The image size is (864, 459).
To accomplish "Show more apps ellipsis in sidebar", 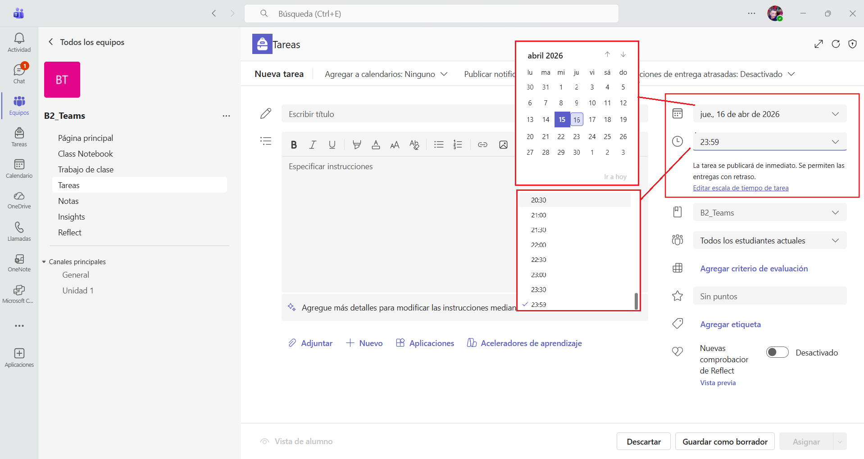I will click(x=19, y=326).
